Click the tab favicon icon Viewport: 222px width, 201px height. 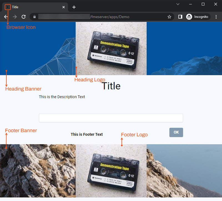point(8,7)
